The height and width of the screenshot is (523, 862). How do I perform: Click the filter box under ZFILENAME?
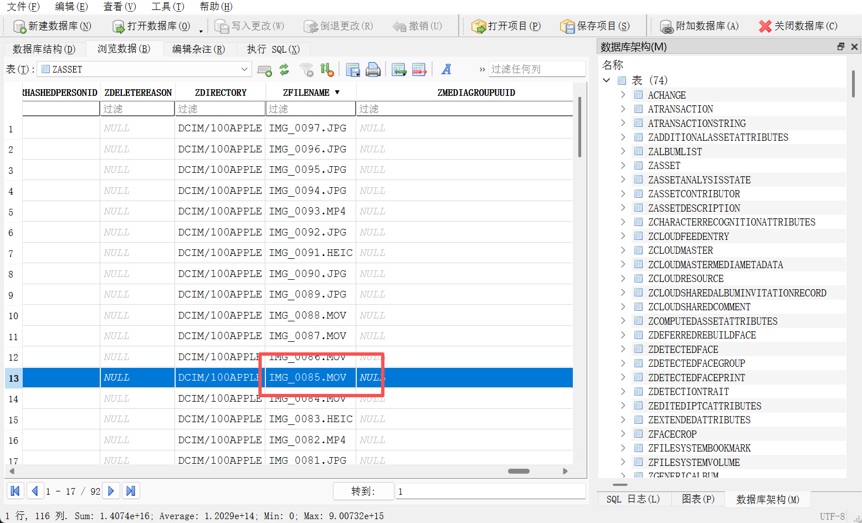pyautogui.click(x=311, y=109)
